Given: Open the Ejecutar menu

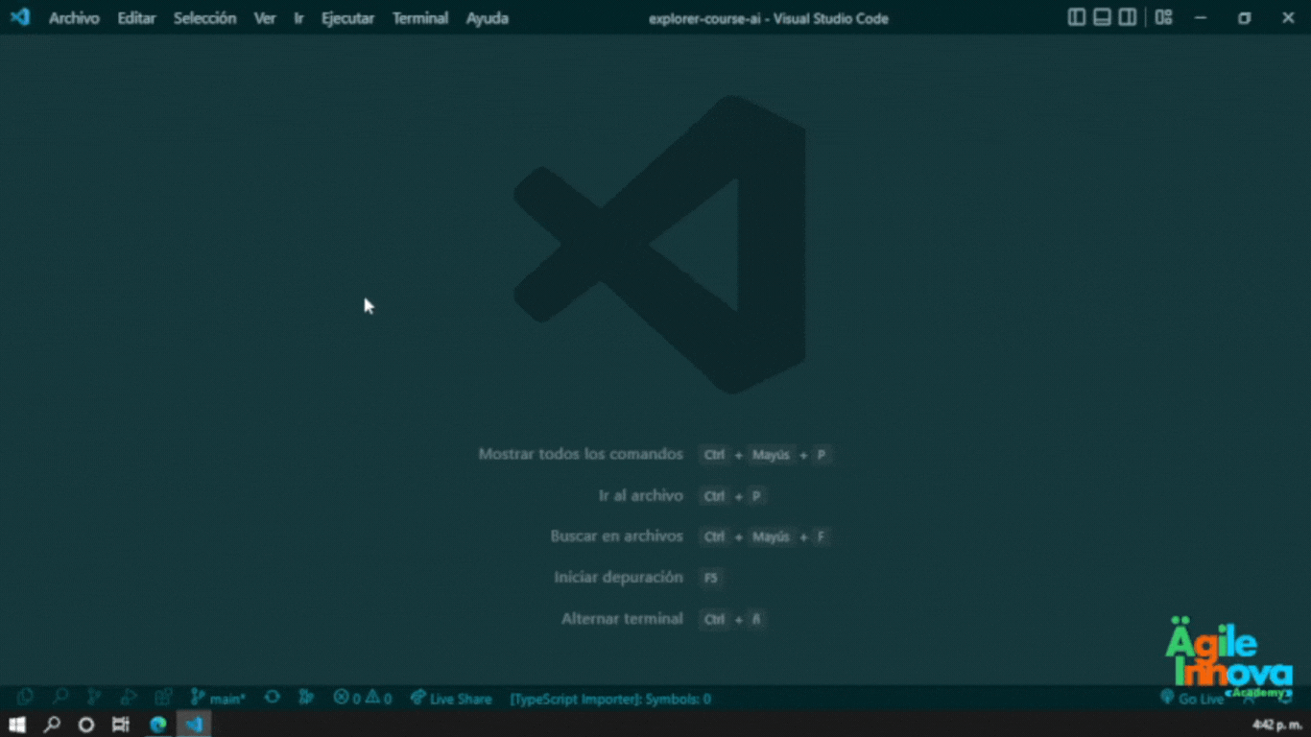Looking at the screenshot, I should 347,18.
